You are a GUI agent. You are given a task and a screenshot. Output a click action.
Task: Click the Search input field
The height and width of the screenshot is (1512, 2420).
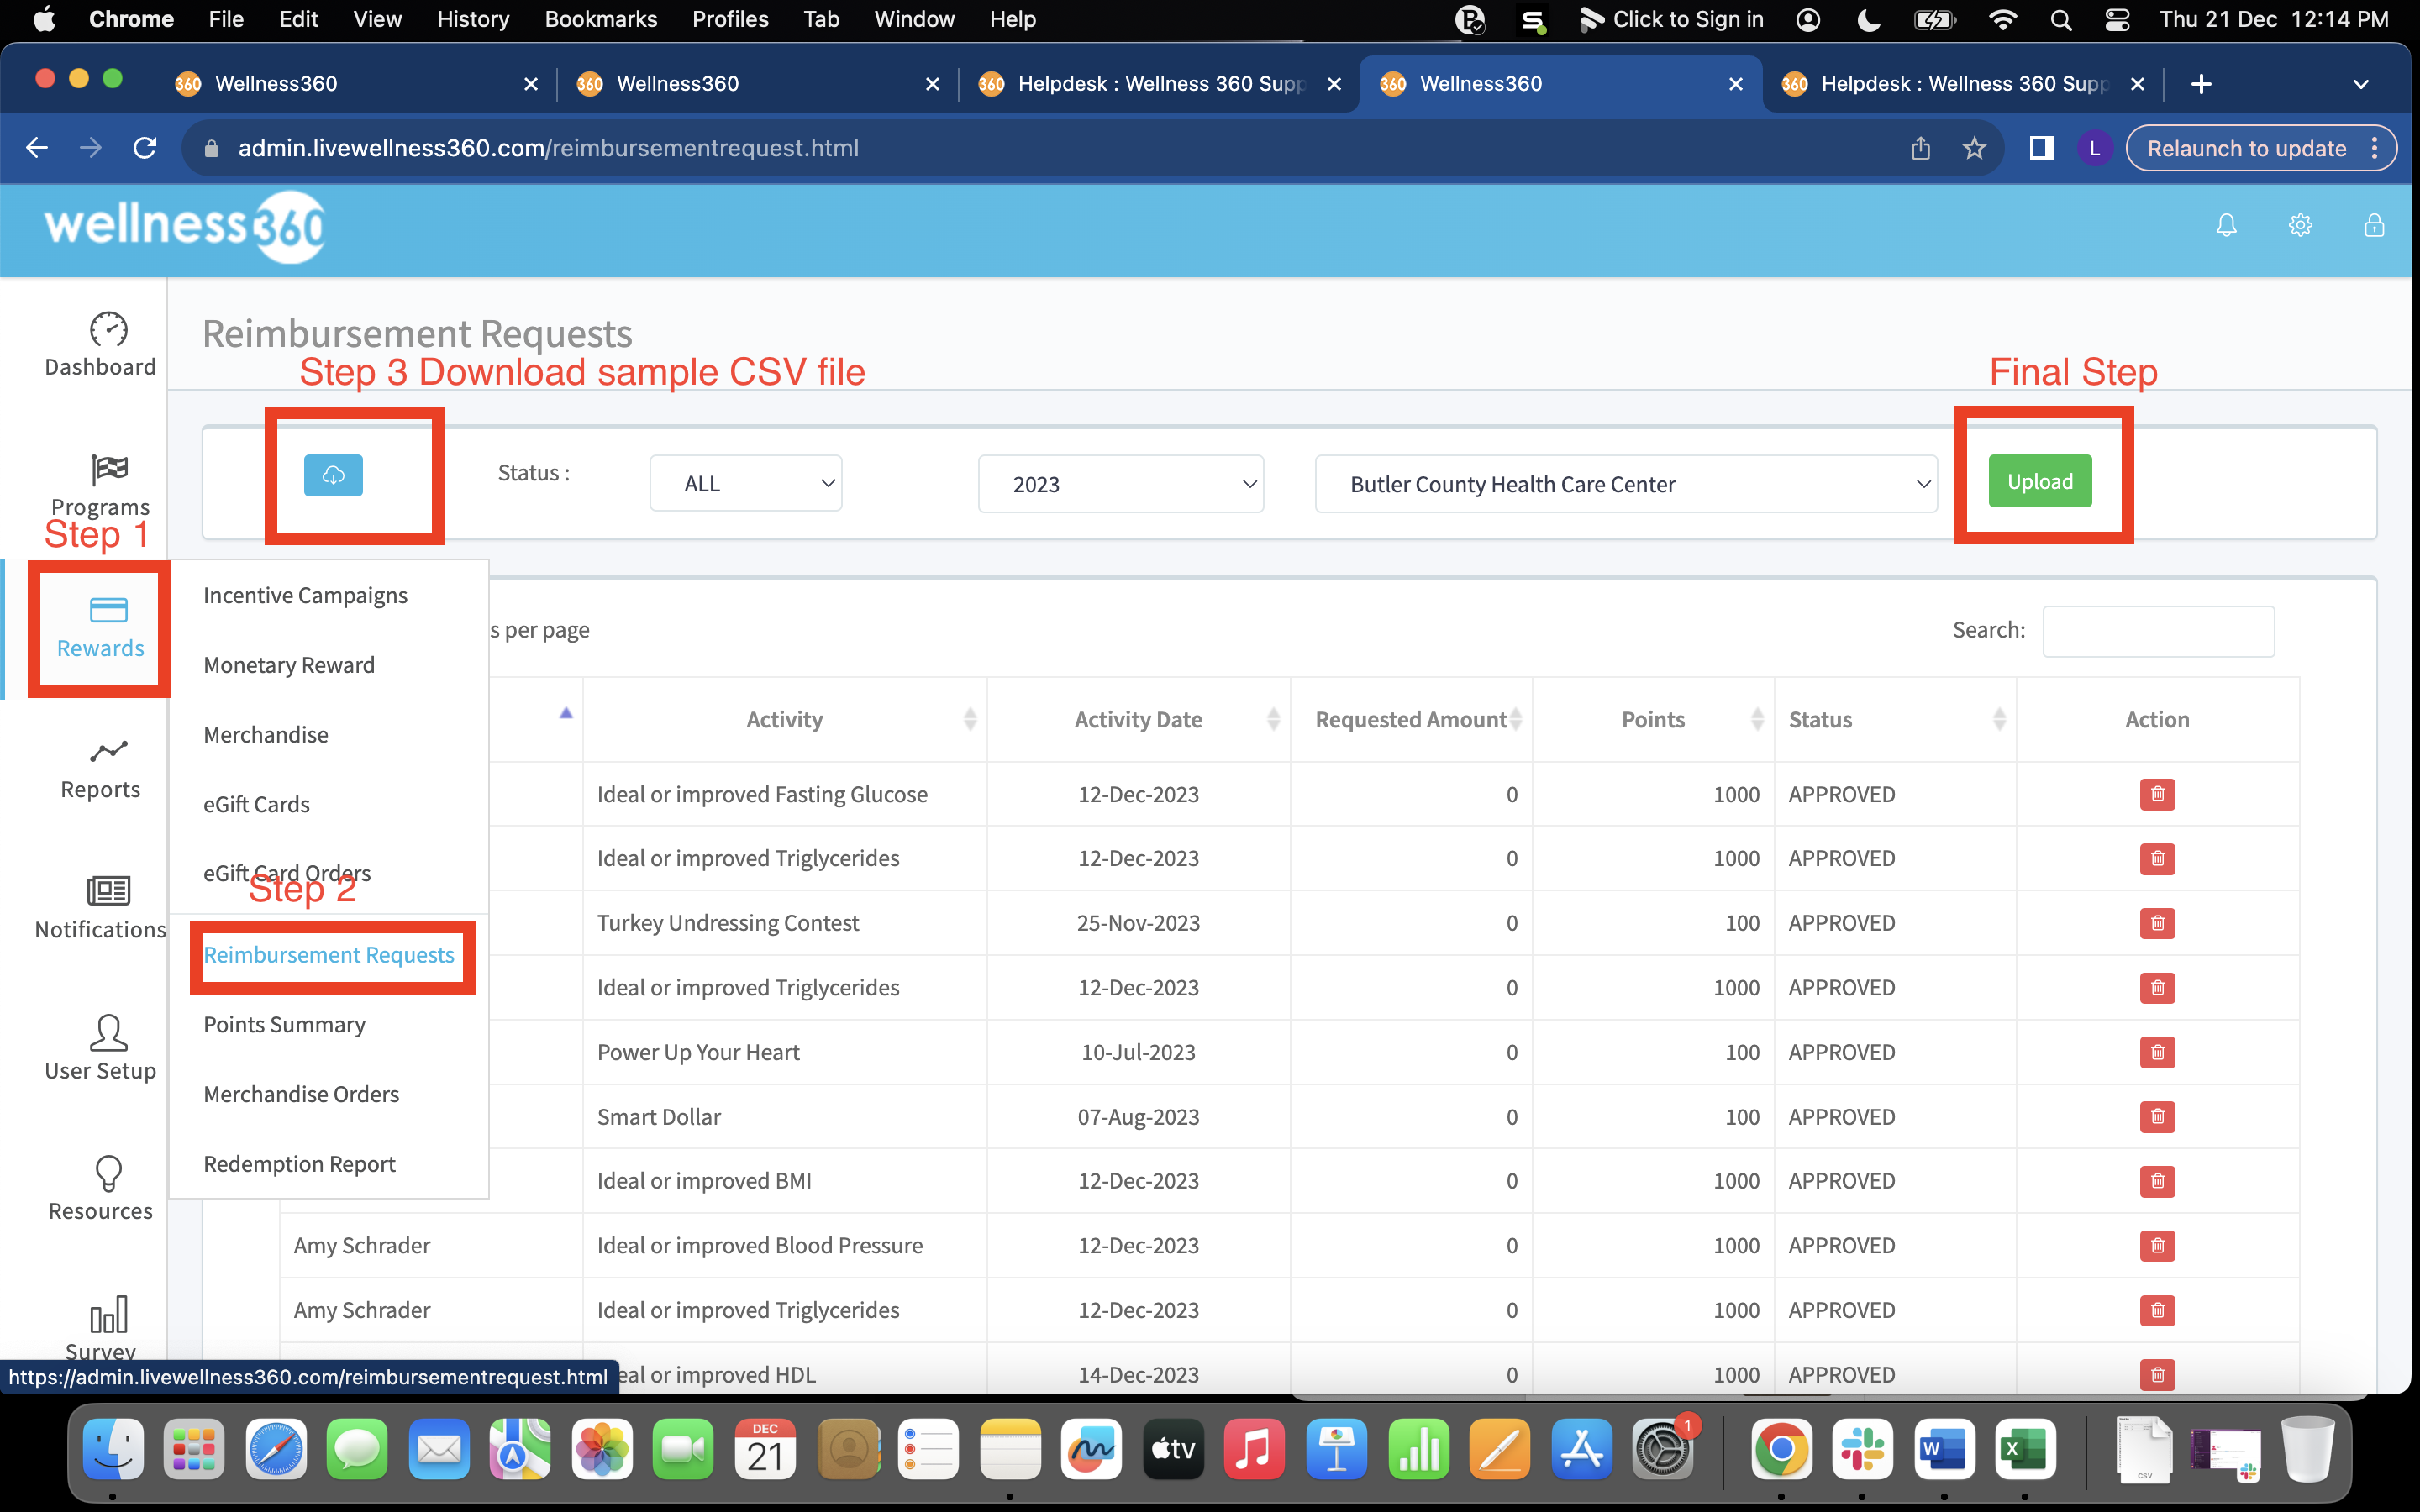(x=2158, y=631)
